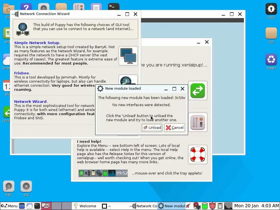Screen dimensions: 280x210
Task: Click the globe network icon in wizard header
Action: [23, 29]
